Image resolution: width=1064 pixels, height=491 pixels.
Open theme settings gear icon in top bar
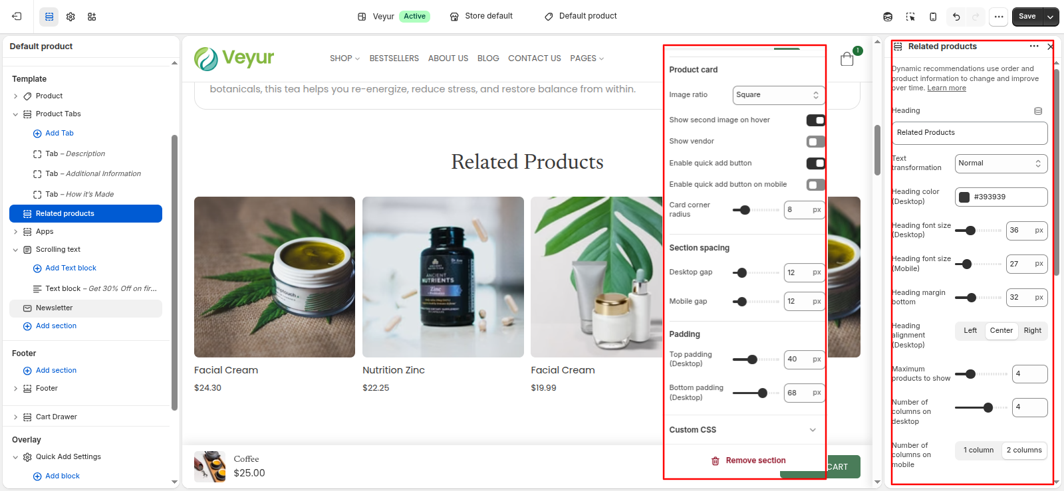point(70,17)
